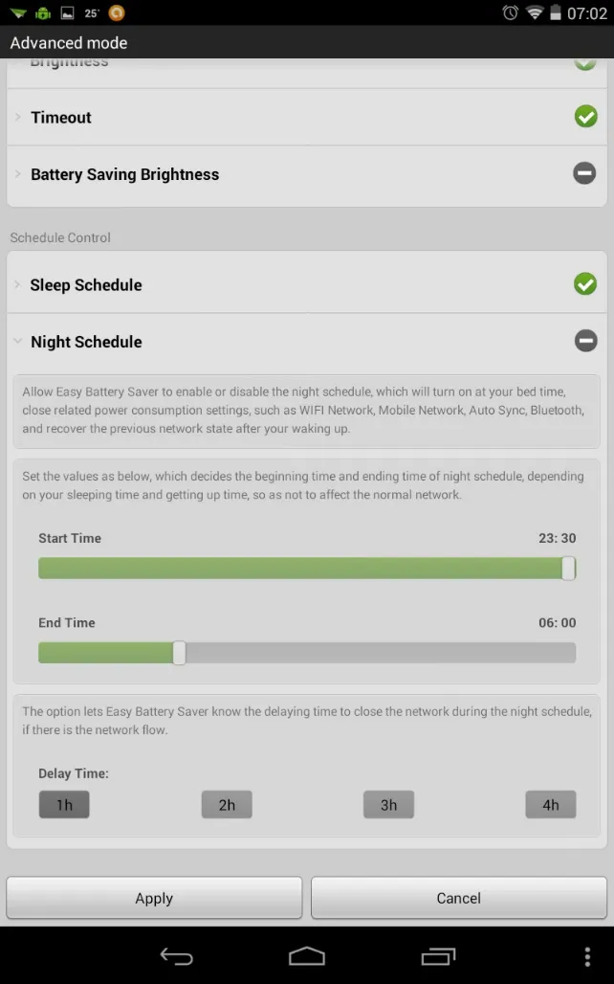Disable the Timeout green checkmark toggle

[x=585, y=117]
